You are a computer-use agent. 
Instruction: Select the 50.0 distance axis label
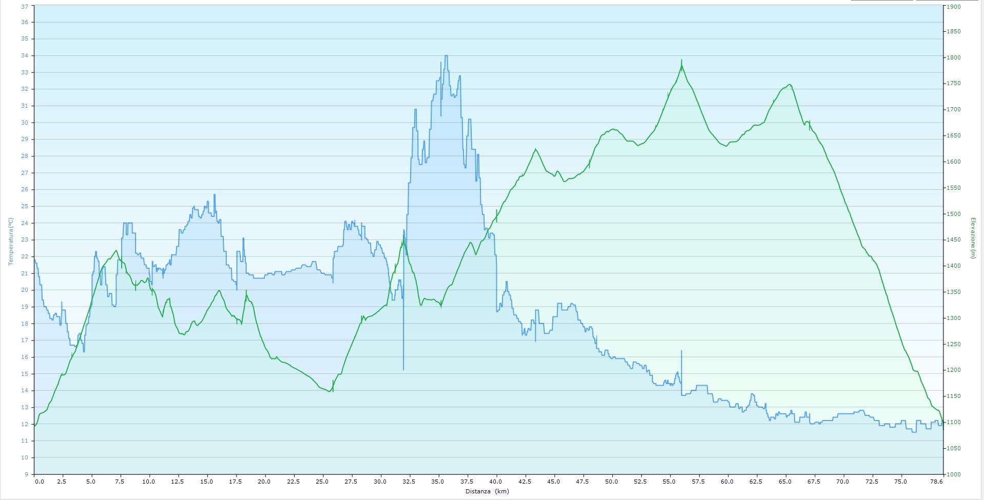[612, 482]
